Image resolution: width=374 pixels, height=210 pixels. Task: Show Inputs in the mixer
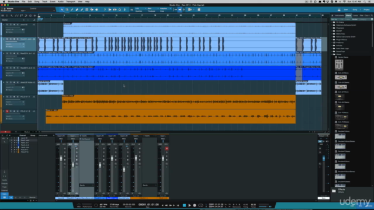pos(5,180)
